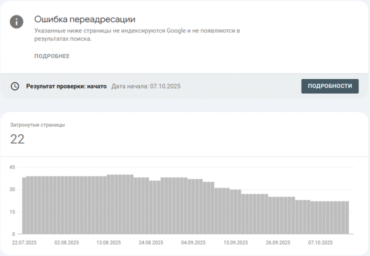
Task: Click the affected pages count "22"
Action: [17, 139]
